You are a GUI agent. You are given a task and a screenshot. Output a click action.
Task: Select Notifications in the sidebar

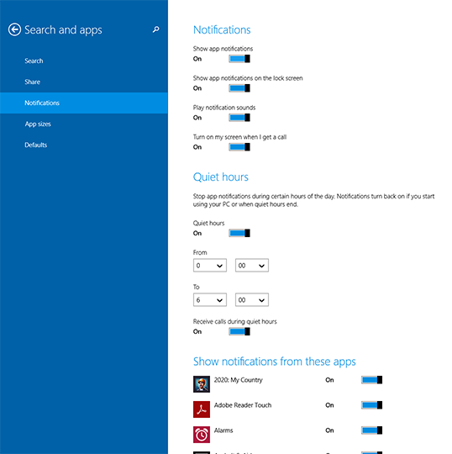[84, 103]
